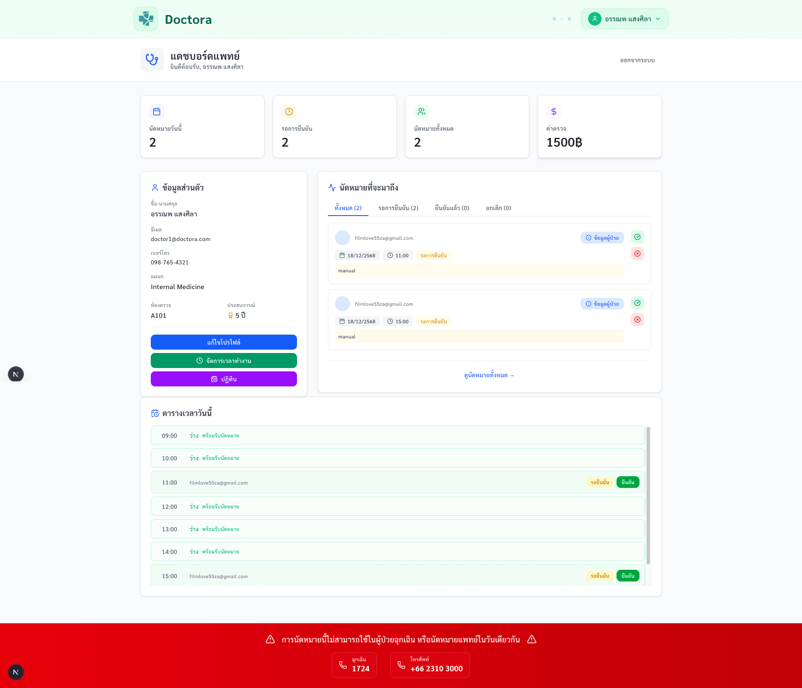Reject the 15:00 appointment with red X icon
Viewport: 802px width, 688px height.
point(637,320)
